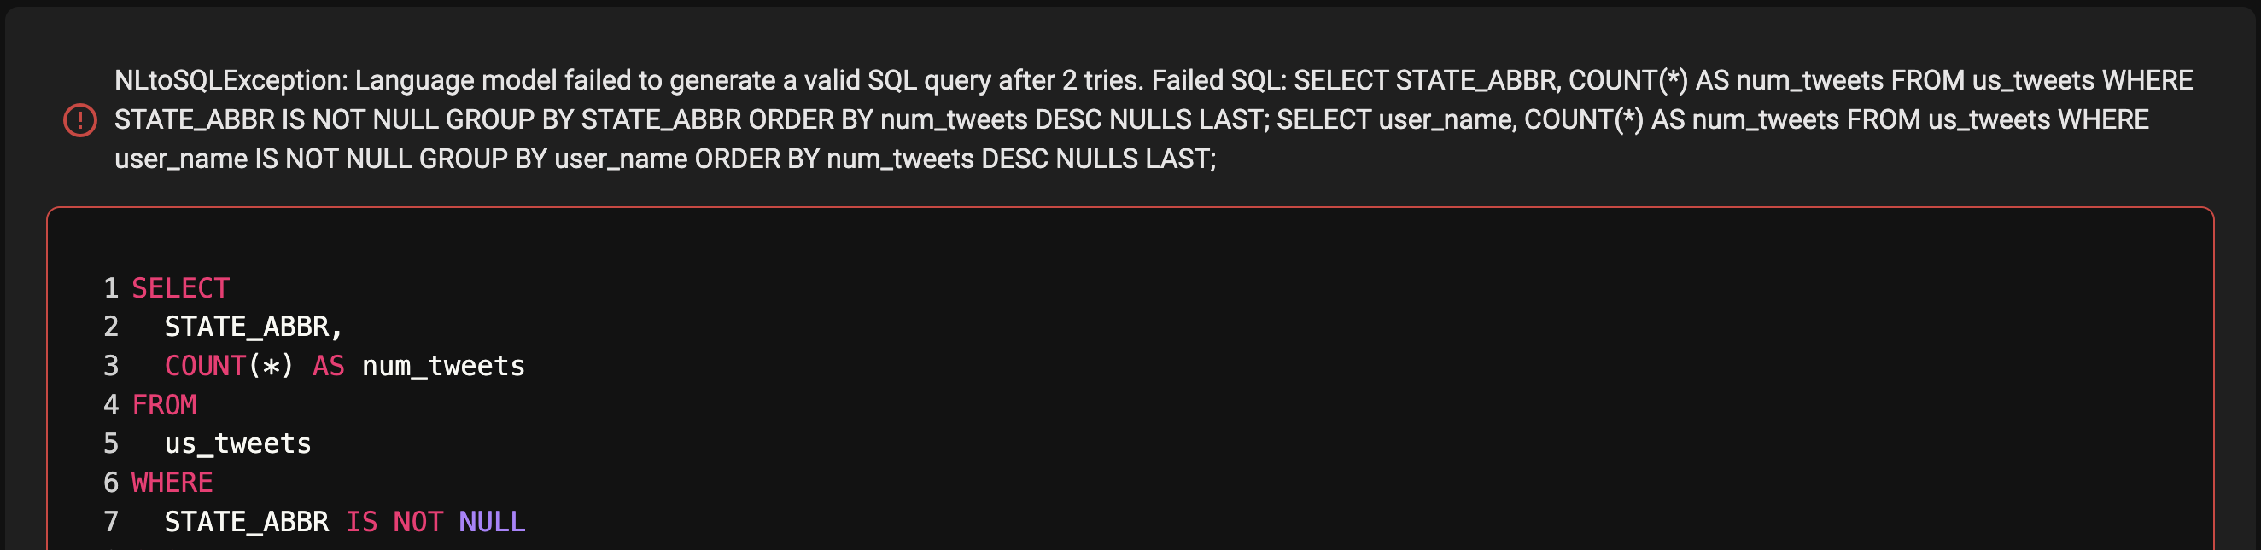This screenshot has width=2261, height=550.
Task: Click line number 4 in the code gutter
Action: click(x=111, y=405)
